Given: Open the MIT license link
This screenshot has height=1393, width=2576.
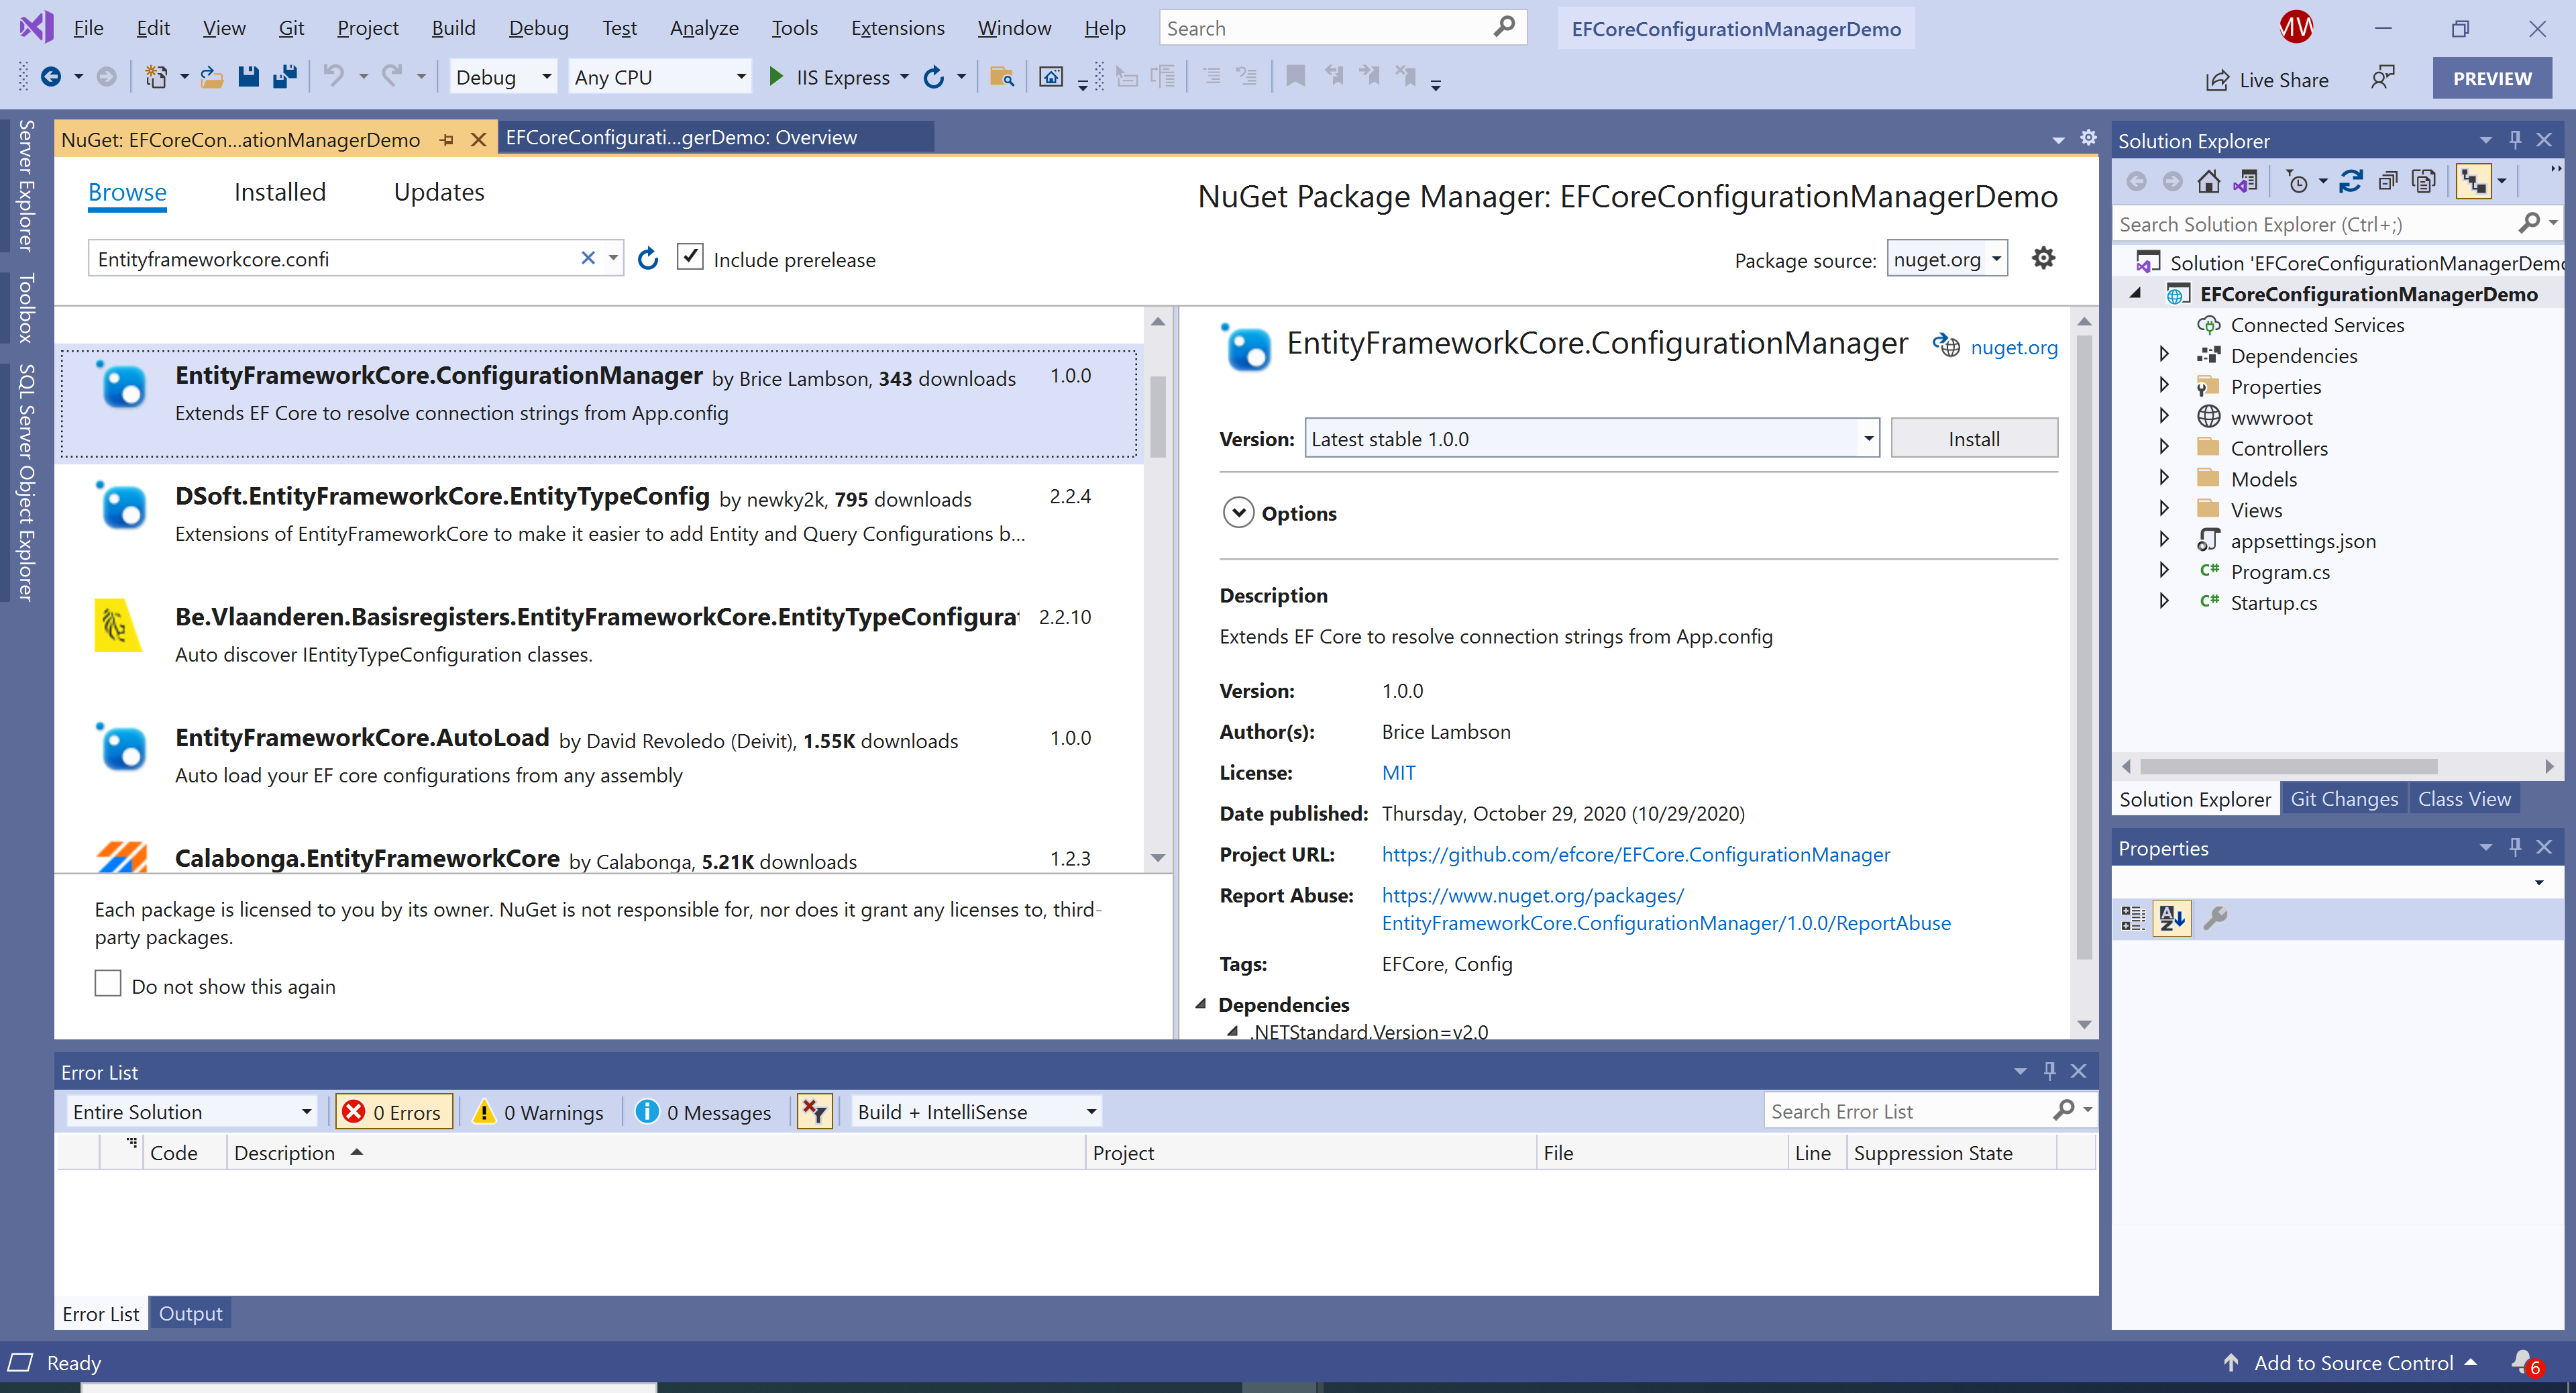Looking at the screenshot, I should [1398, 773].
